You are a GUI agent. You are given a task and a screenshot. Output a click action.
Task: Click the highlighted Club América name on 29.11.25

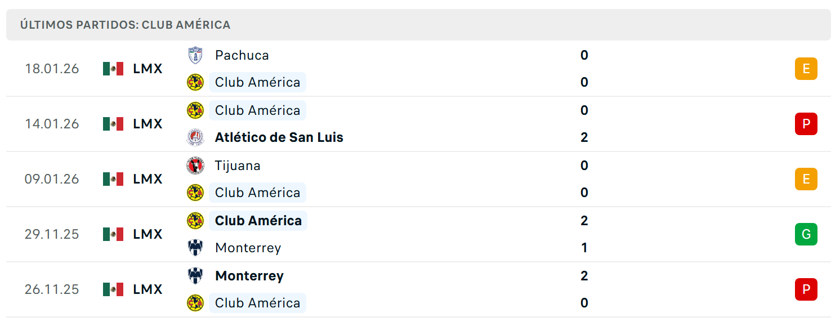[x=258, y=221]
